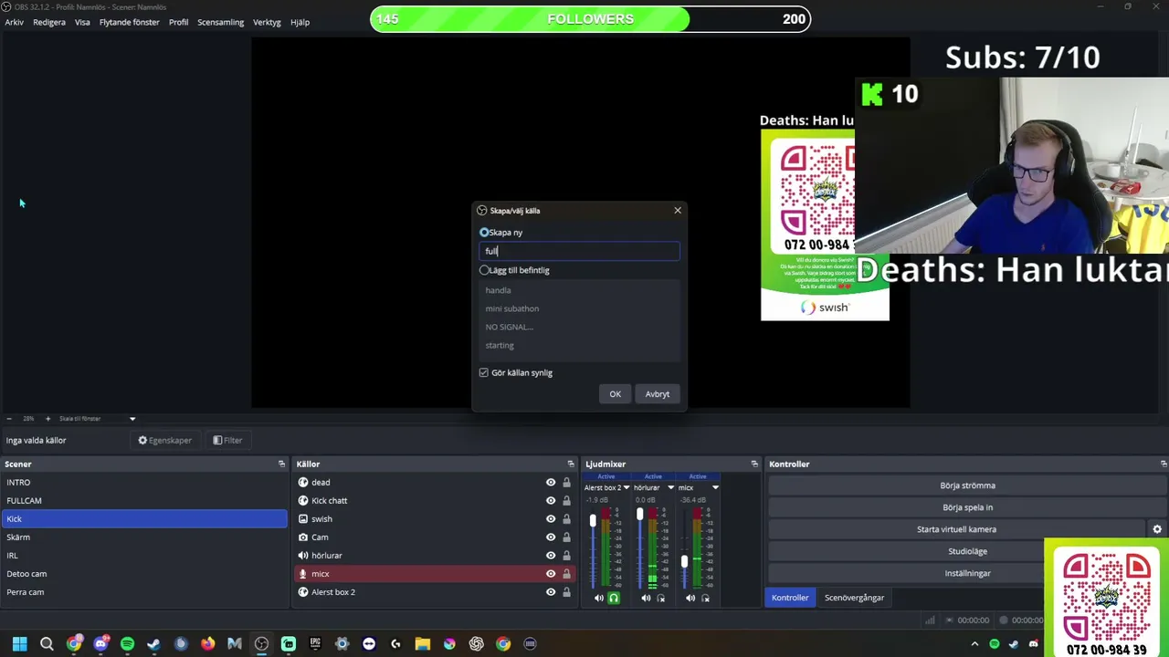
Task: Open Steam from the taskbar
Action: point(153,644)
